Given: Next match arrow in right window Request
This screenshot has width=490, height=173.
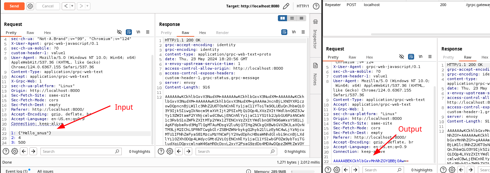Looking at the screenshot, I should [x=355, y=170].
